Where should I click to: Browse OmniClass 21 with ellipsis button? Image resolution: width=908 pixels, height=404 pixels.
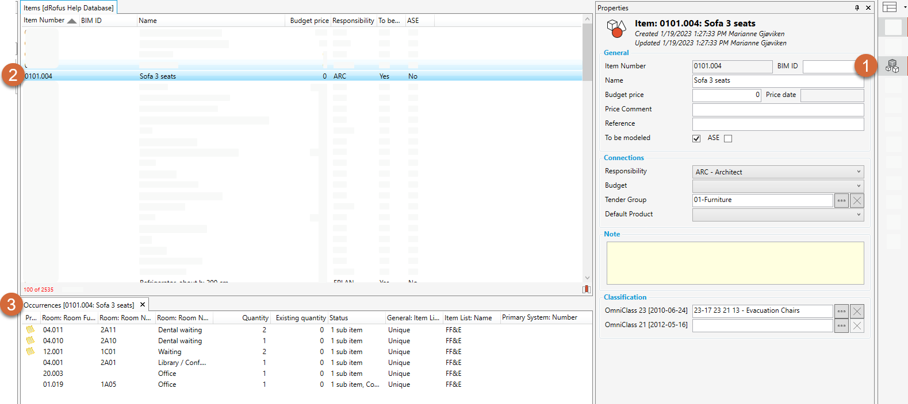coord(841,325)
